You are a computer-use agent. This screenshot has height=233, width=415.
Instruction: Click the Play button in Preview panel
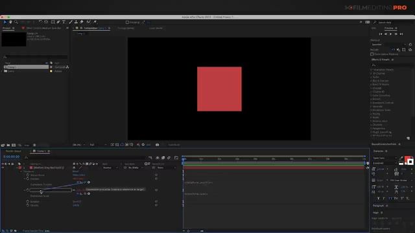click(x=391, y=34)
